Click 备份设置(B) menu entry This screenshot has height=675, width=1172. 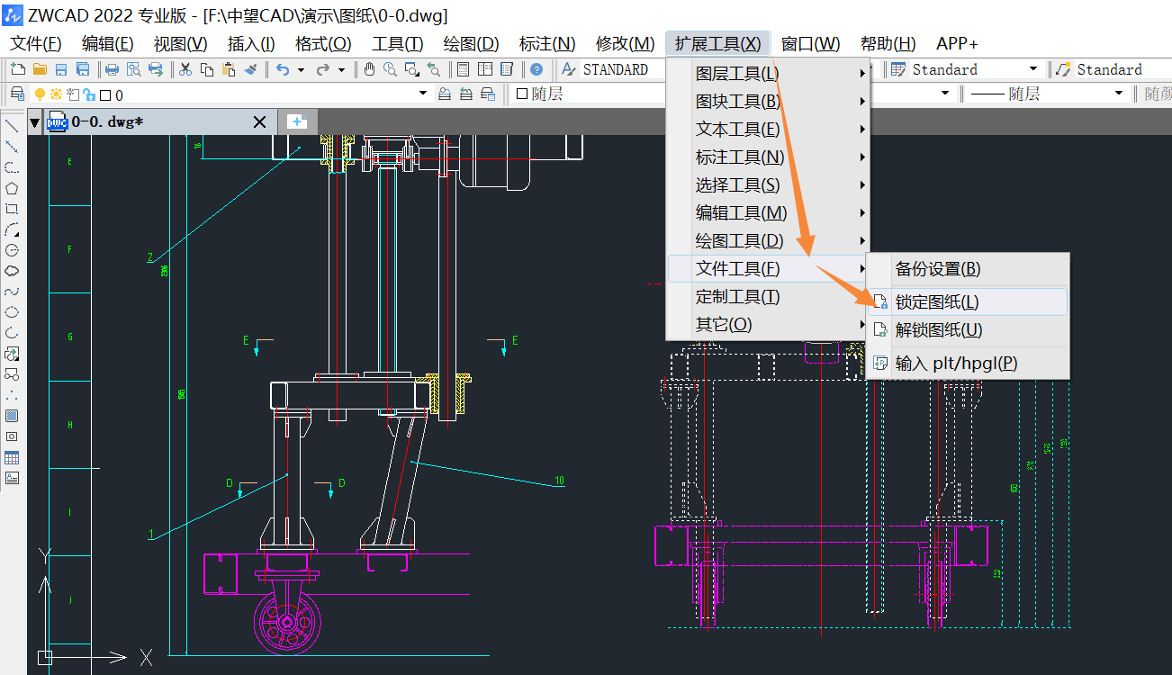point(968,268)
